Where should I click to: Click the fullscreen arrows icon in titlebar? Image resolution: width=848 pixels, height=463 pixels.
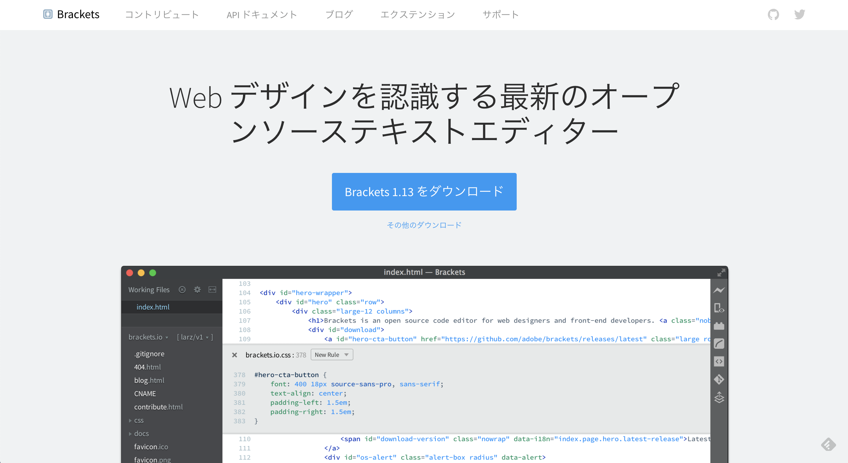click(x=721, y=272)
